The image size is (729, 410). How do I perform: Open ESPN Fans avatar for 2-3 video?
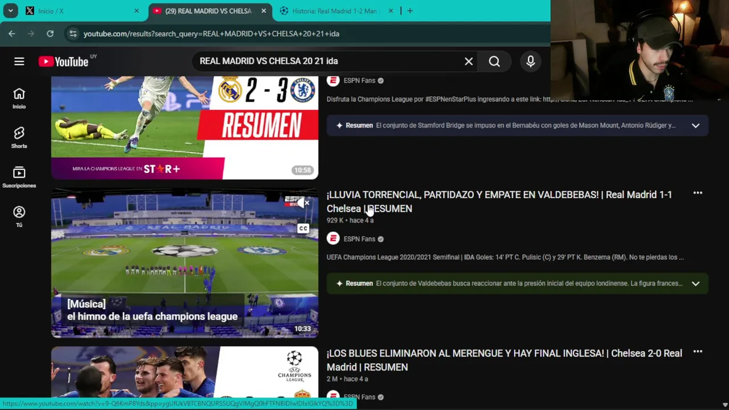point(333,80)
